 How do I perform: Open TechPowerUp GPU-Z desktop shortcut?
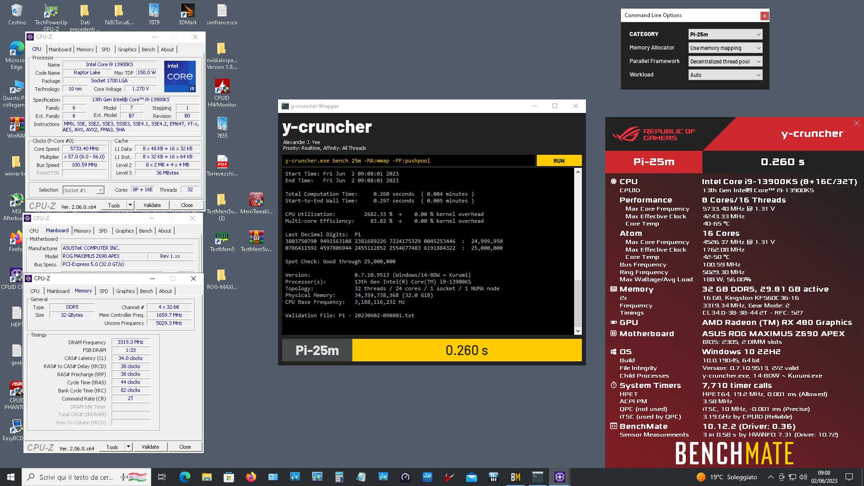[51, 17]
